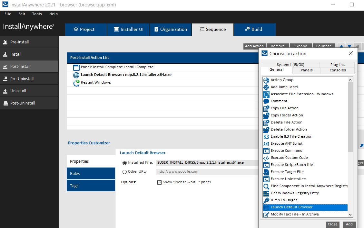Screen dimensions: 364x228
Task: Click the action list scrollbar thumb
Action: (x=350, y=117)
